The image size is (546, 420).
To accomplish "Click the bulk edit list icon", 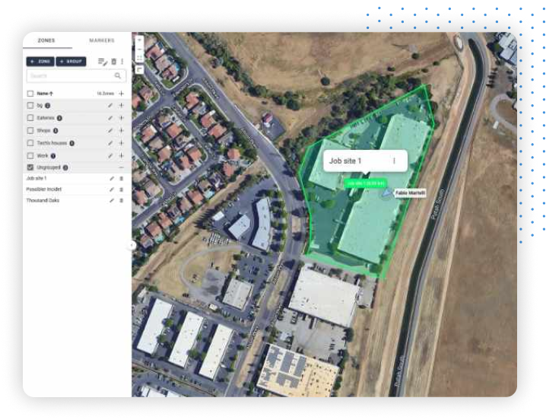I will [103, 62].
